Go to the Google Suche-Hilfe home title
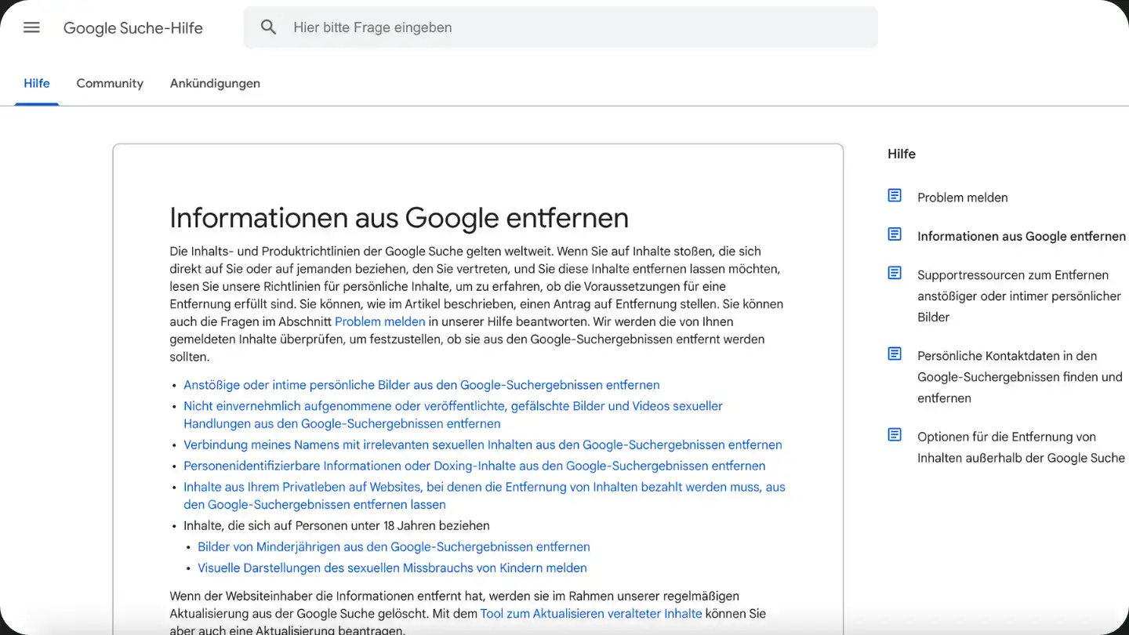1129x635 pixels. coord(133,28)
